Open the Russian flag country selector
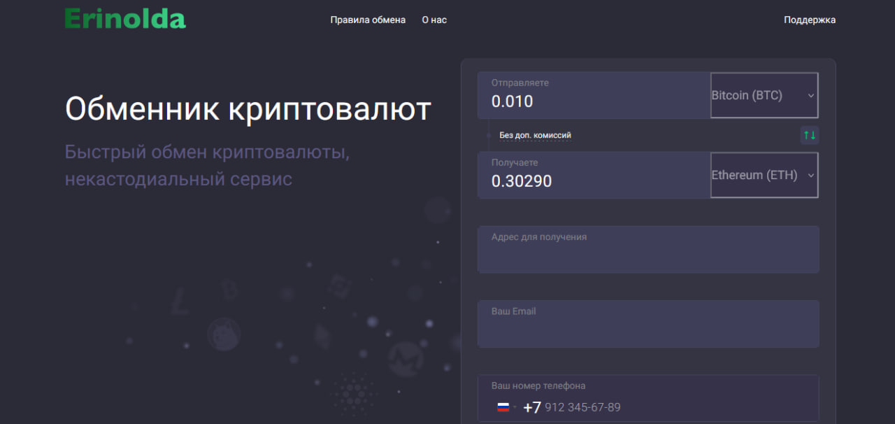The height and width of the screenshot is (424, 895). click(506, 407)
